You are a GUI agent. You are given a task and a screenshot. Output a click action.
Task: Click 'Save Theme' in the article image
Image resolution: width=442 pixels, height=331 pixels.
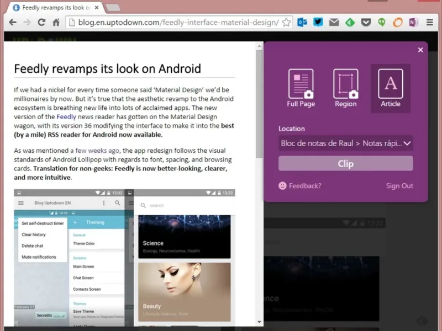click(83, 311)
